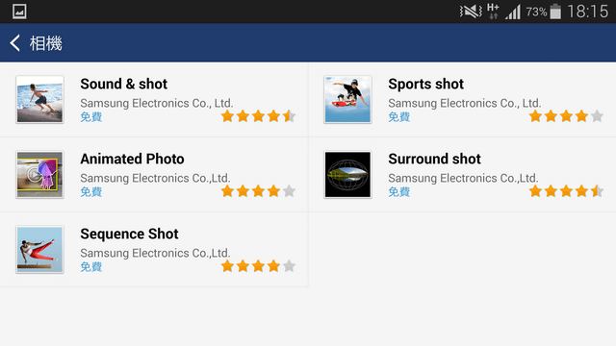Go back using the arrow beside 相機
Viewport: 616px width, 346px height.
(15, 43)
